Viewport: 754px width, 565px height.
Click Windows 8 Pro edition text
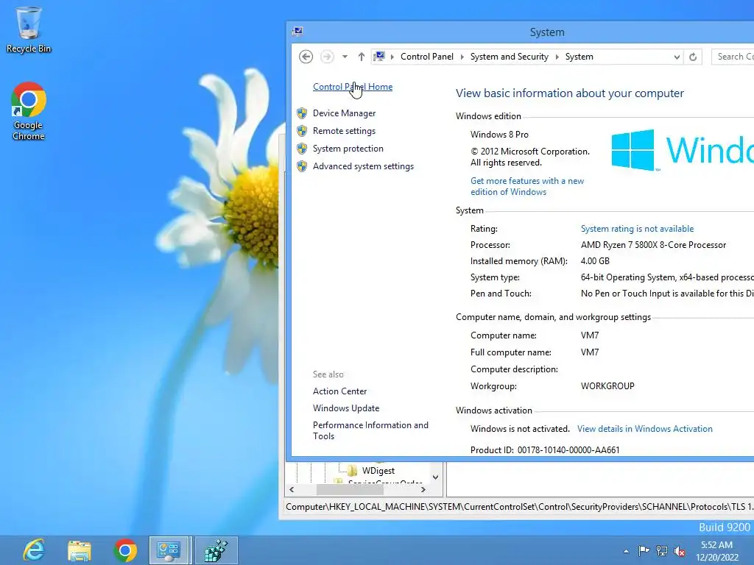click(499, 135)
